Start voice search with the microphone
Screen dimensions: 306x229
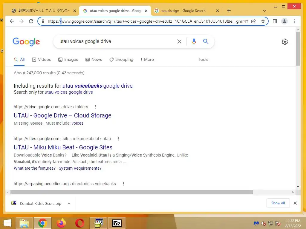point(194,41)
